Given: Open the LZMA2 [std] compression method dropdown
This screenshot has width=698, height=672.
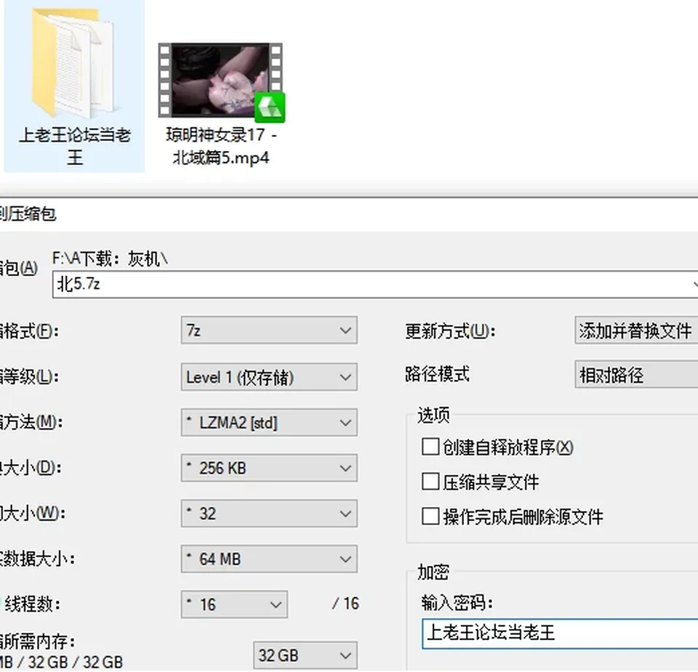Looking at the screenshot, I should pos(269,423).
